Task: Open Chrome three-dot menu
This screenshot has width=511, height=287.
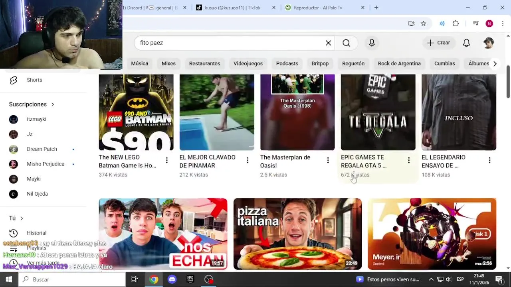Action: (x=502, y=24)
